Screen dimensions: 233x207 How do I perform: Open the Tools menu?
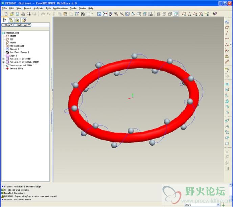coord(73,8)
